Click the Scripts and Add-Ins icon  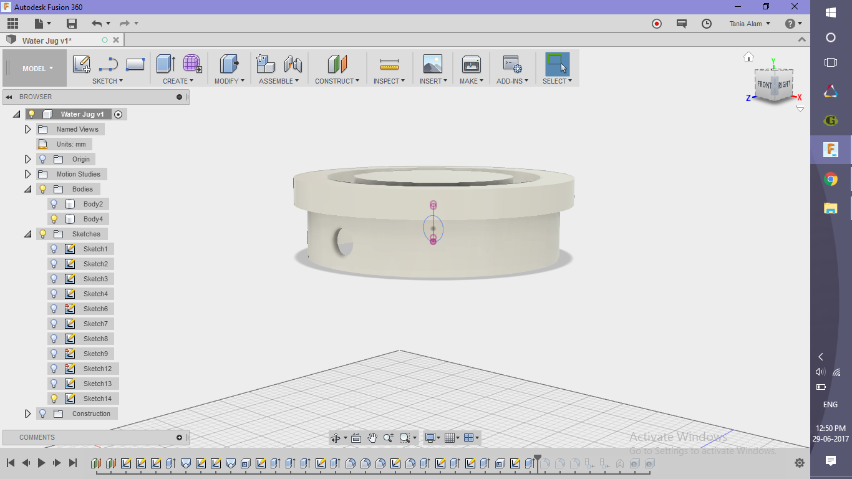[512, 64]
